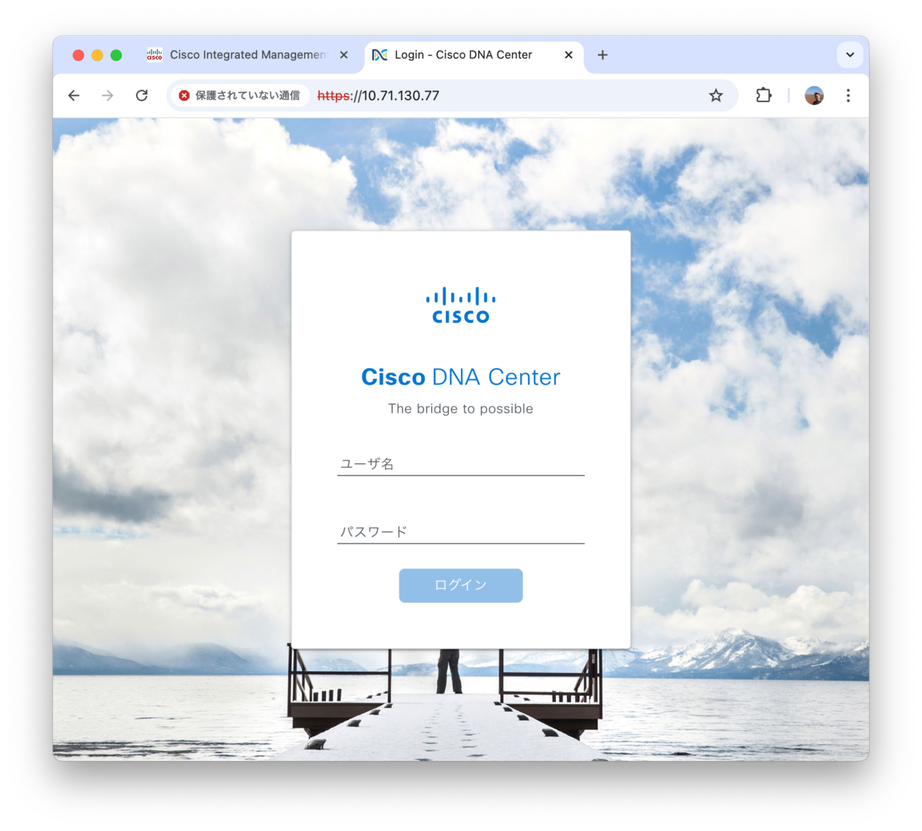
Task: Click the green macOS fullscreen button
Action: point(116,55)
